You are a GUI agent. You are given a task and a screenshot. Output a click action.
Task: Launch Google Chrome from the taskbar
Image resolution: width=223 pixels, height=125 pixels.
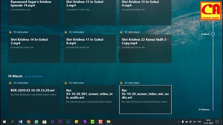click(x=29, y=122)
